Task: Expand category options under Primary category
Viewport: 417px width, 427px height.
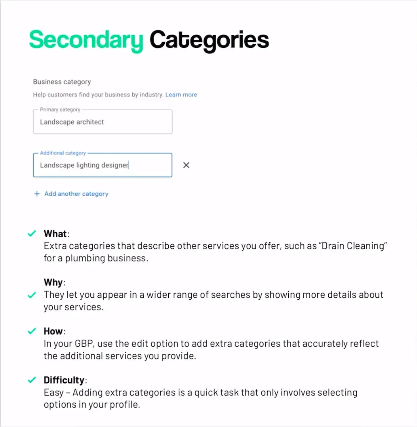Action: (x=103, y=122)
